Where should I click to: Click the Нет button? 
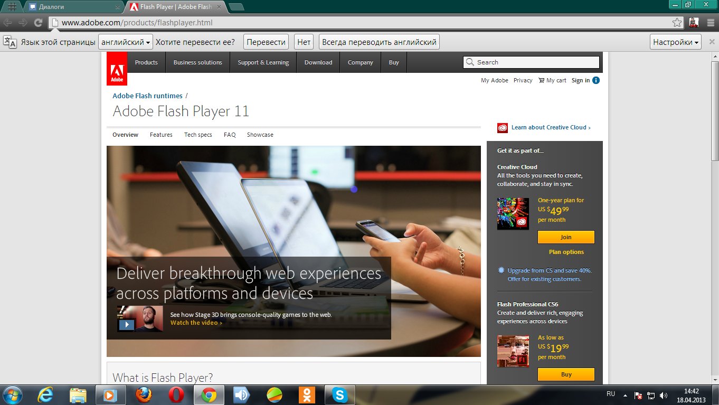pos(304,42)
